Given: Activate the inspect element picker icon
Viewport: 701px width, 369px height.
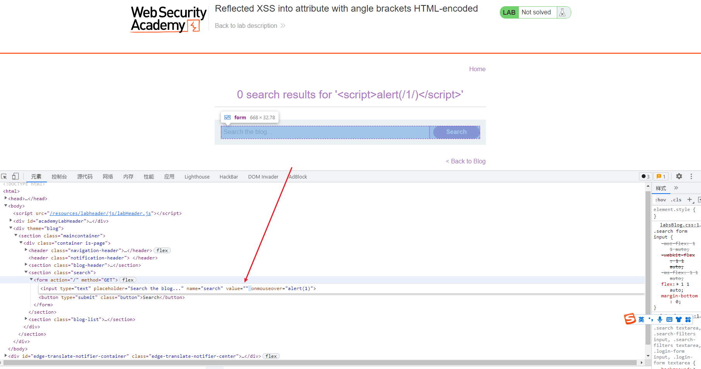Looking at the screenshot, I should coord(4,177).
